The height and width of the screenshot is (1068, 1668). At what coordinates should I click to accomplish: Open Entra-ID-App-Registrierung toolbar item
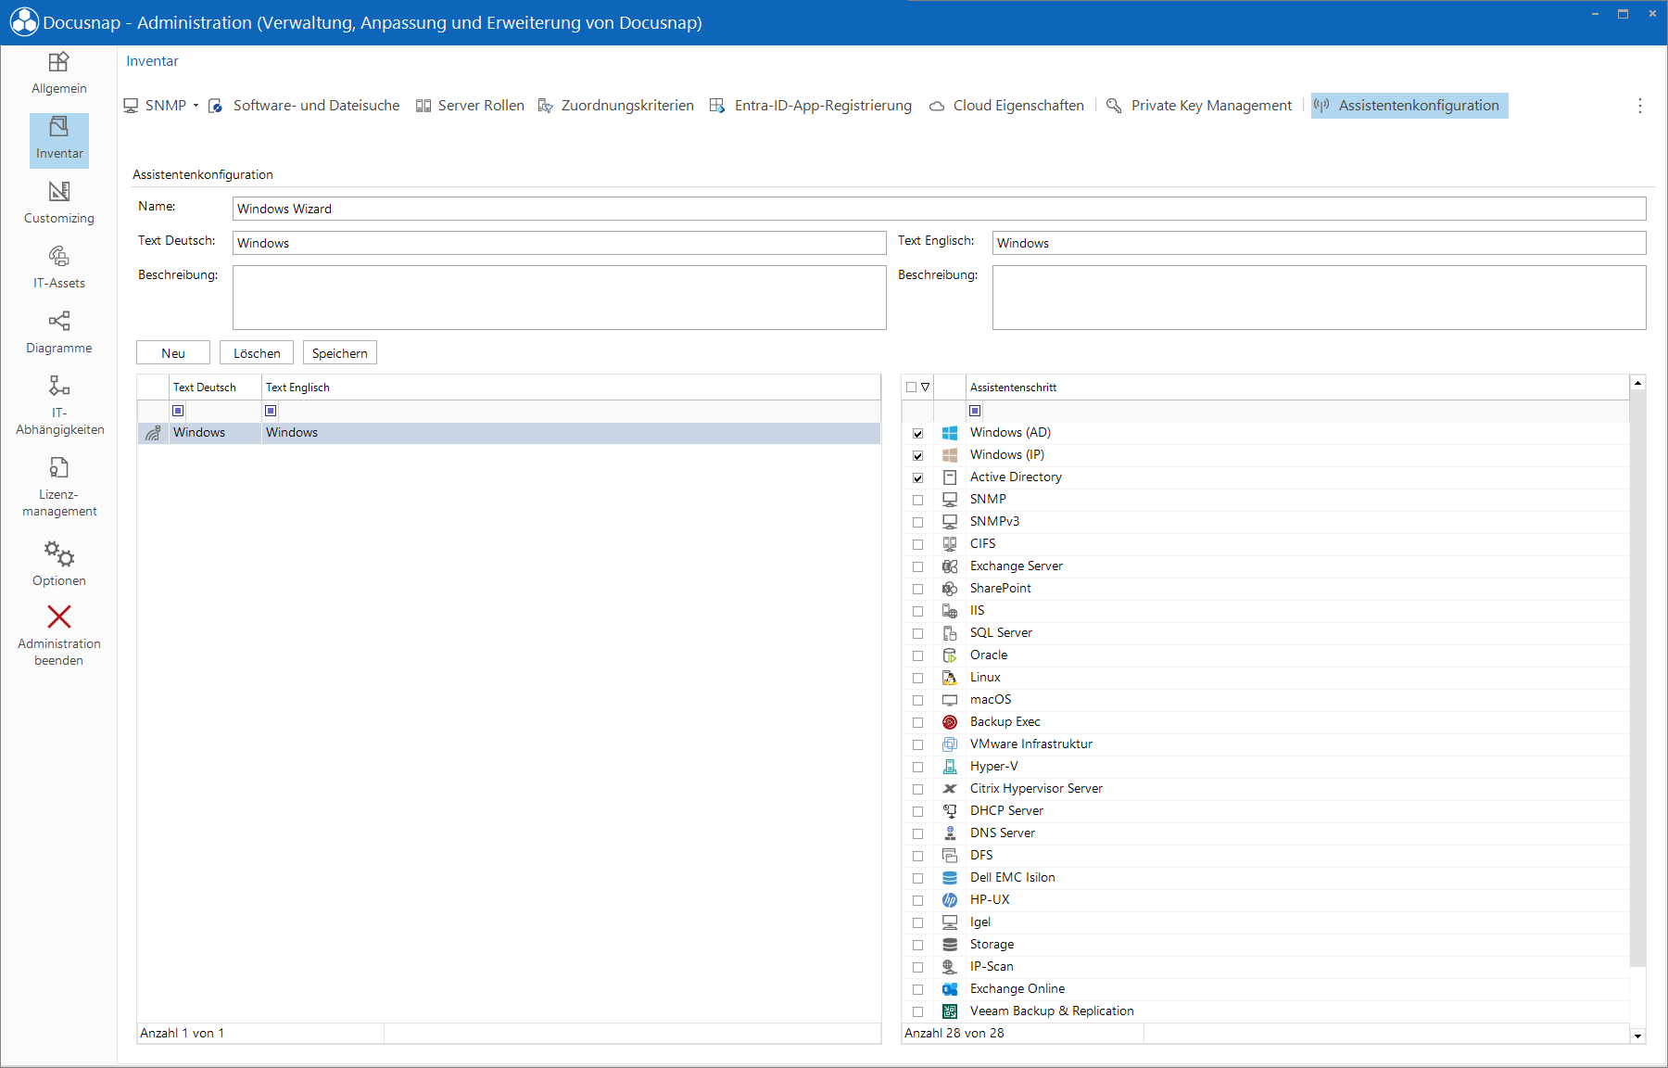click(x=811, y=106)
